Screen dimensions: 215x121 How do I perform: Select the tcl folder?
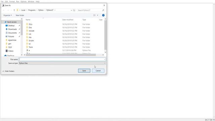30,44
